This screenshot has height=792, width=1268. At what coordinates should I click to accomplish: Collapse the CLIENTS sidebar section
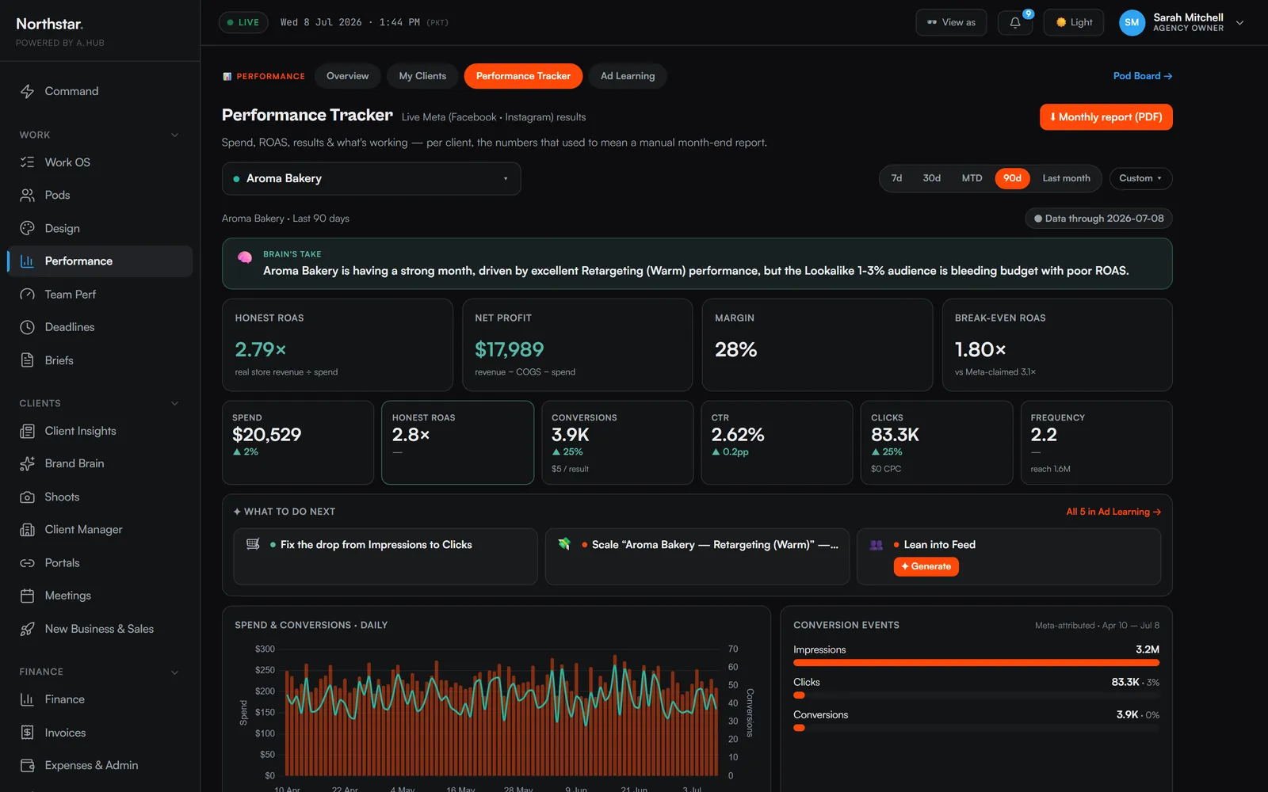tap(174, 404)
